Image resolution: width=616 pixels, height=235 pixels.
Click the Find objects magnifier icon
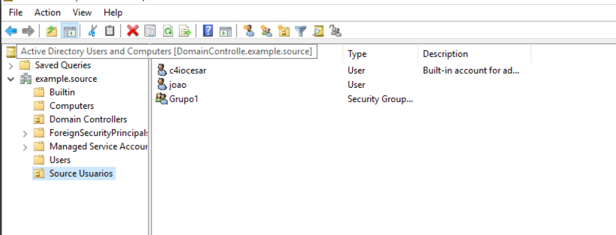click(318, 31)
